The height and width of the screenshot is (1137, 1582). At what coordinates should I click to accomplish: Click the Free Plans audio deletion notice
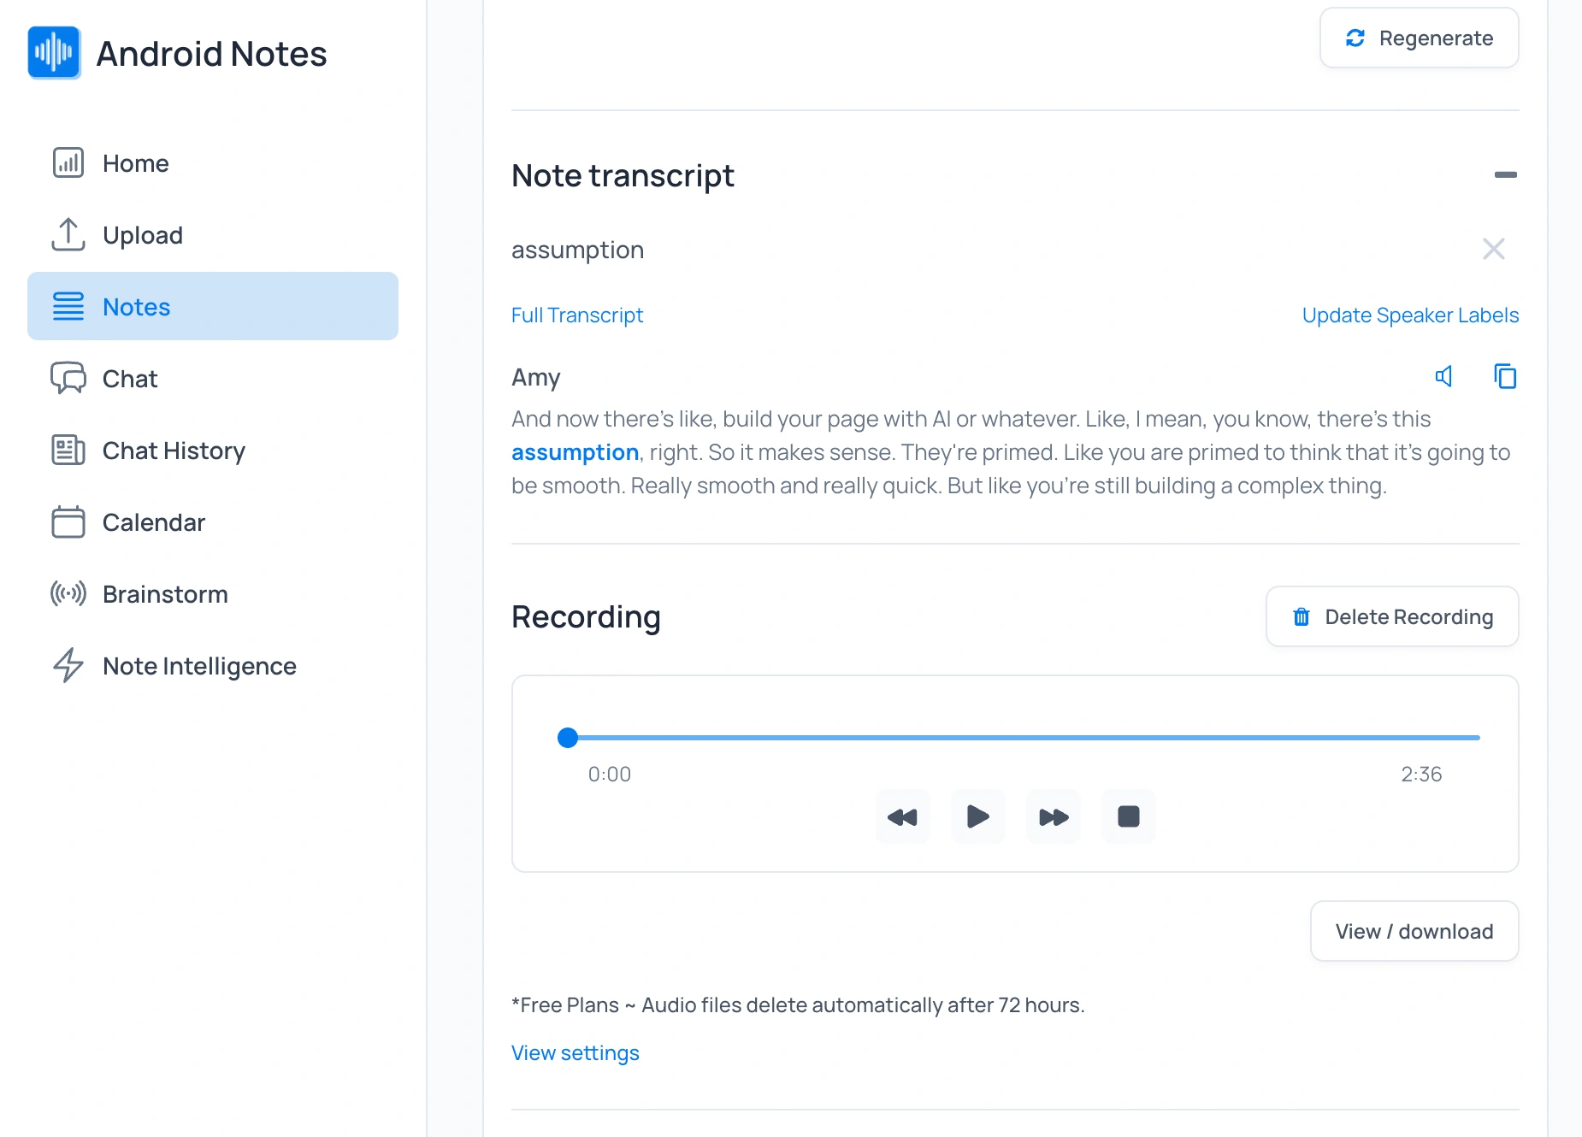798,1005
